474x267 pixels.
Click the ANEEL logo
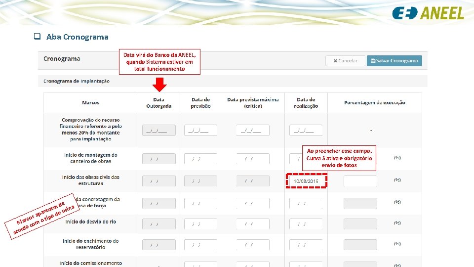click(x=428, y=13)
